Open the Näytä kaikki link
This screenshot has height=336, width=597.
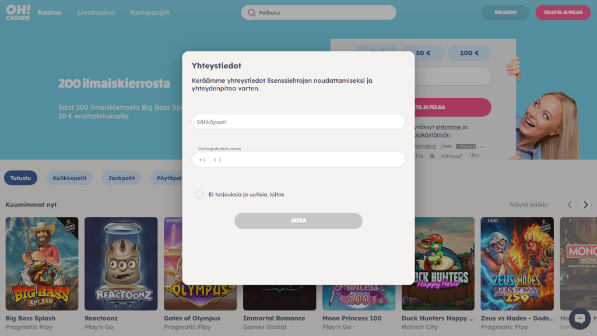pos(529,205)
